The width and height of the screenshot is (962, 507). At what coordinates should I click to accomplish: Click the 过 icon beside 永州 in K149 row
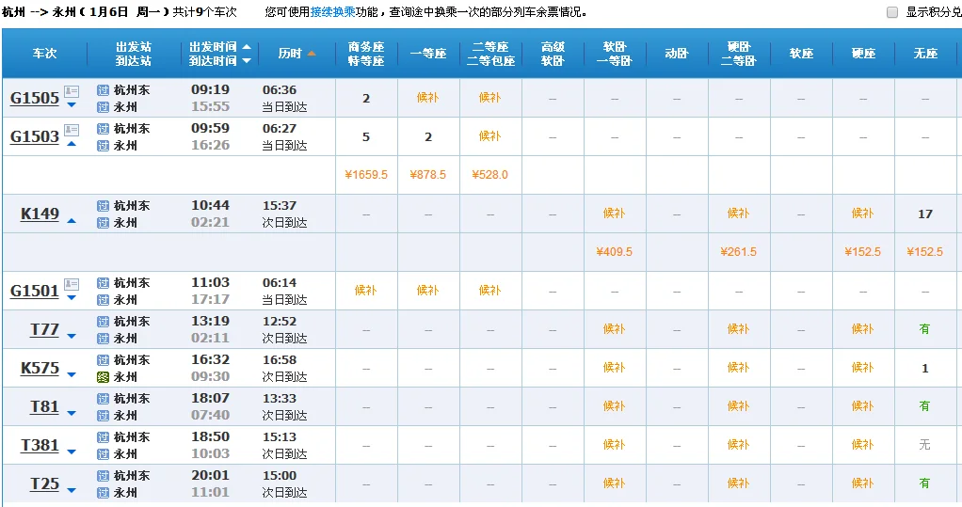click(x=104, y=223)
